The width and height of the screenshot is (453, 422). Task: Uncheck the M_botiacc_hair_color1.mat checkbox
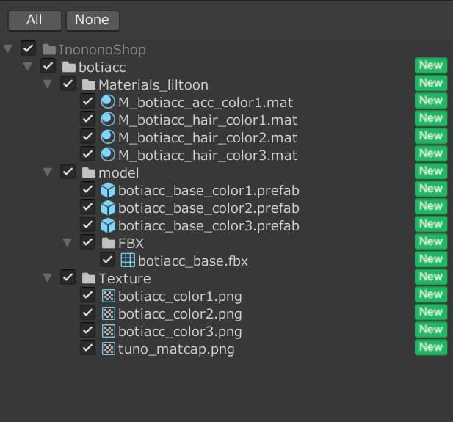(x=87, y=120)
